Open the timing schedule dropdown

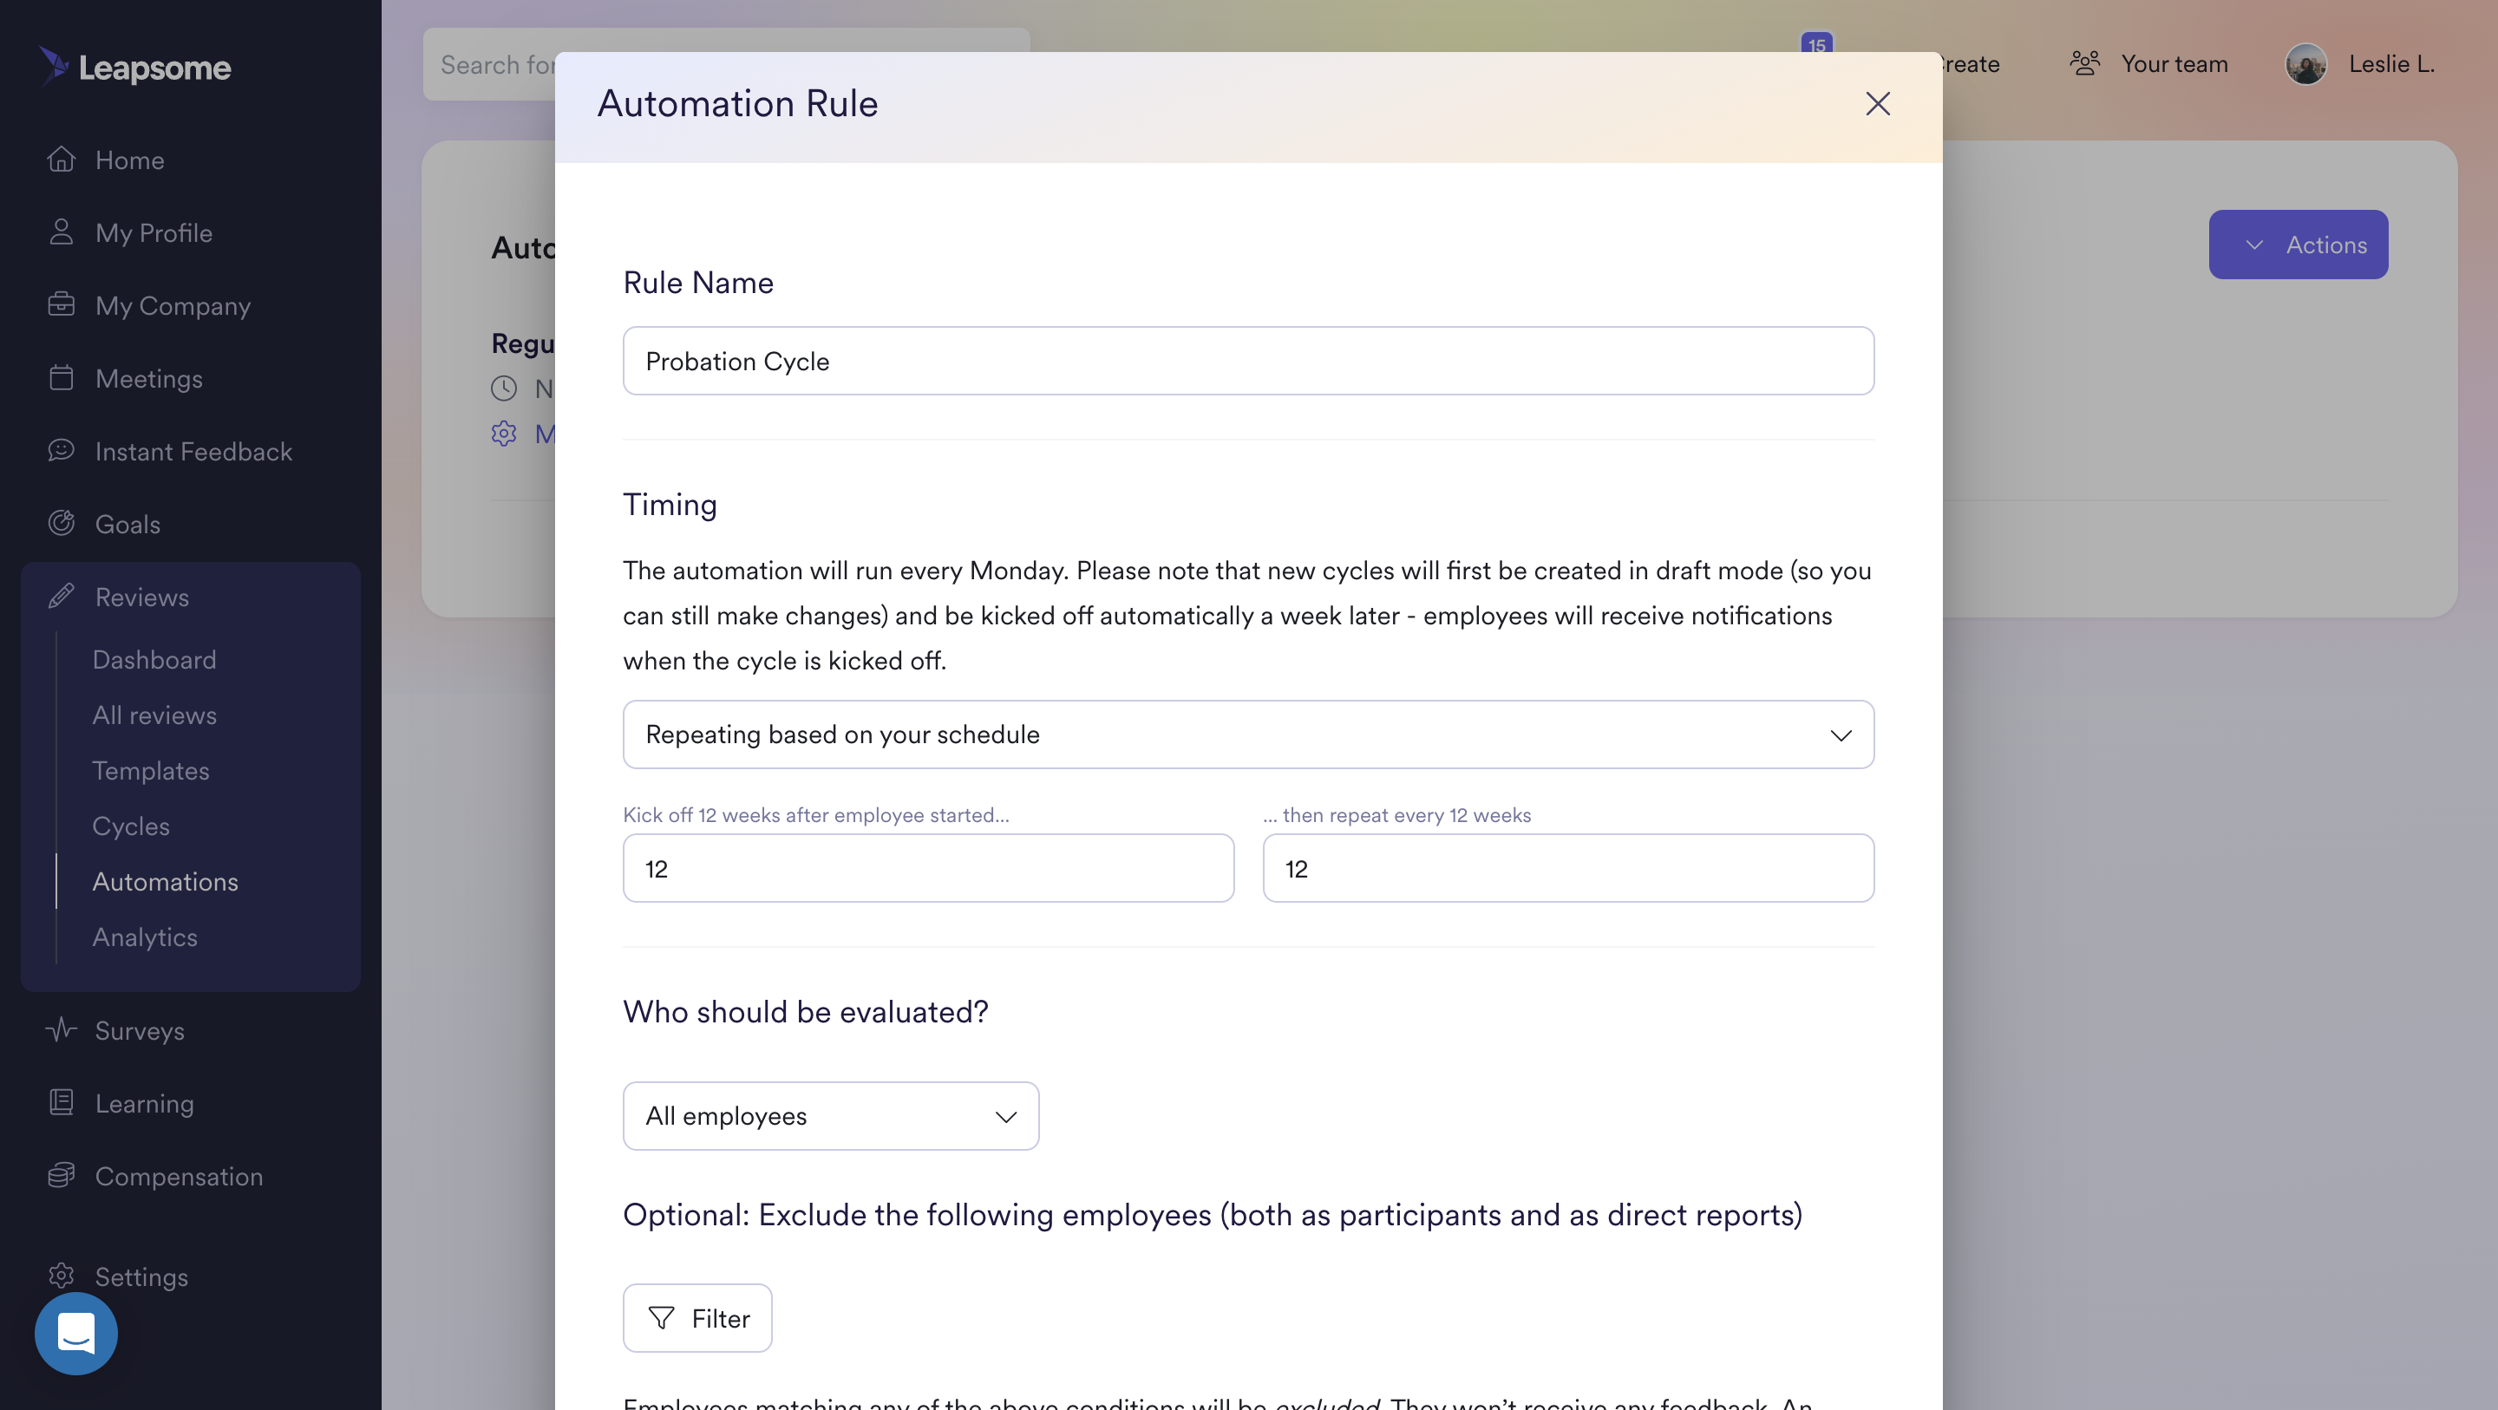click(1248, 734)
